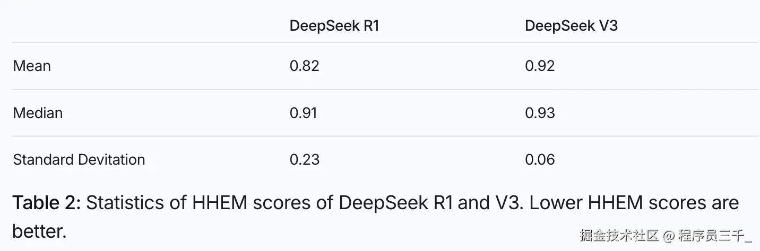Click the 0.06 standard deviation value
Image resolution: width=760 pixels, height=251 pixels.
coord(540,159)
